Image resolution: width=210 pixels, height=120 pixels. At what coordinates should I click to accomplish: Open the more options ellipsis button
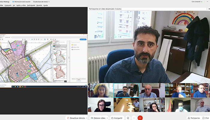pos(134,118)
